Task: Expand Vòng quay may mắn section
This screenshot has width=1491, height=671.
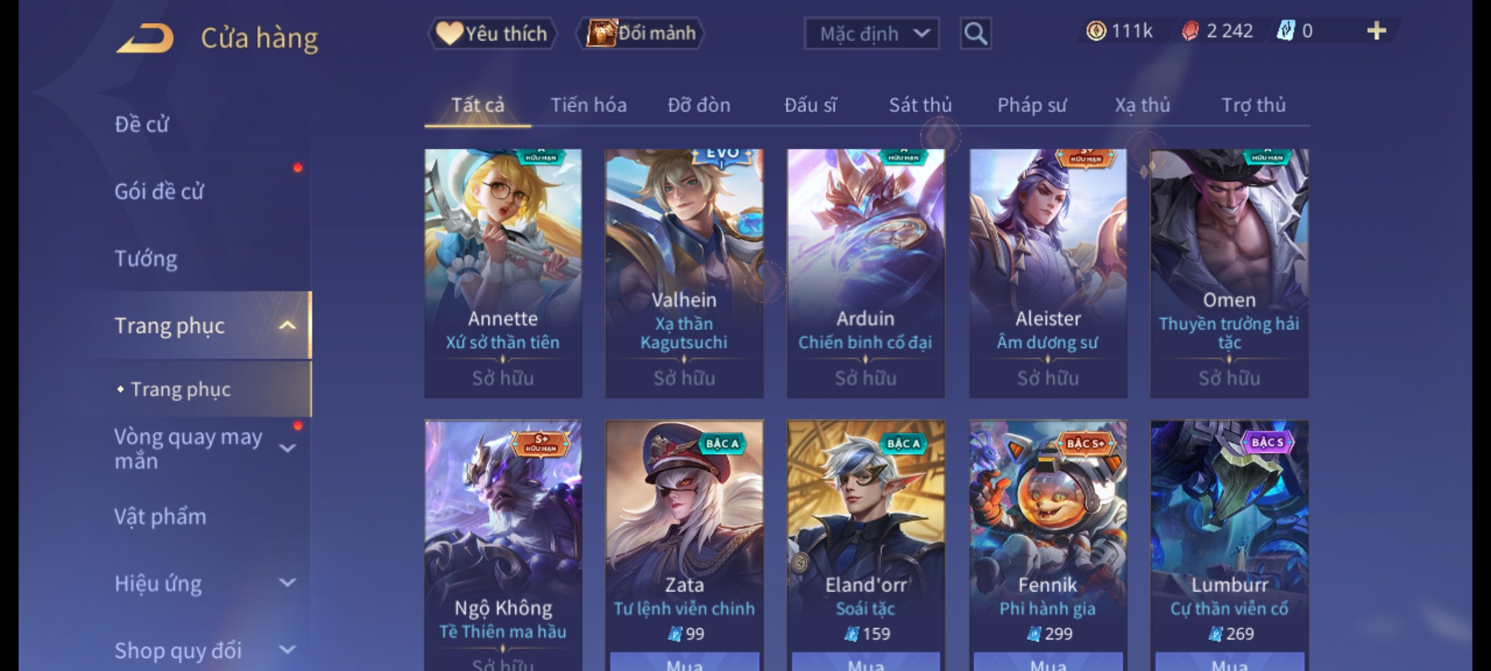Action: (x=287, y=448)
